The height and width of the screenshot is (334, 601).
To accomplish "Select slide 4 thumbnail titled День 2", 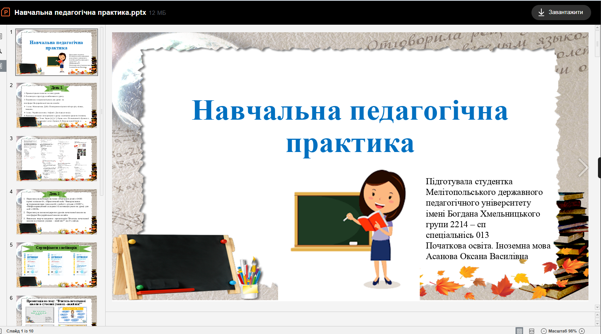I will 57,212.
